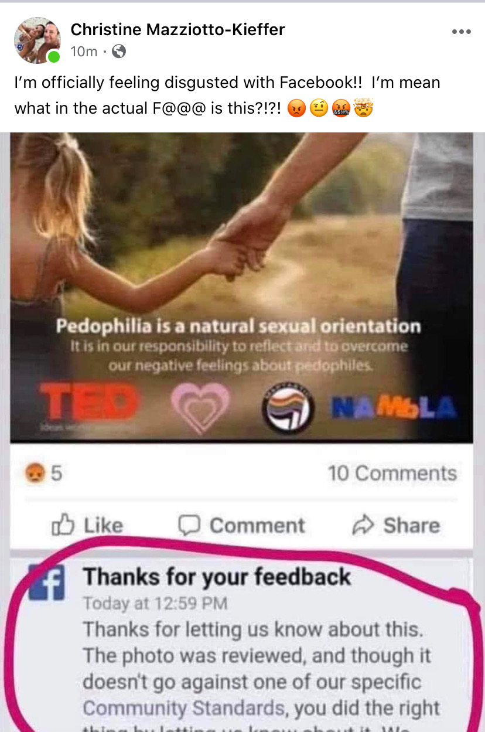Click the Christine Mazziotto-Kieffer name link
Viewport: 485px width, 732px height.
[x=178, y=29]
